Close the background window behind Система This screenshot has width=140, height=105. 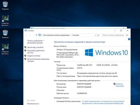tap(124, 28)
